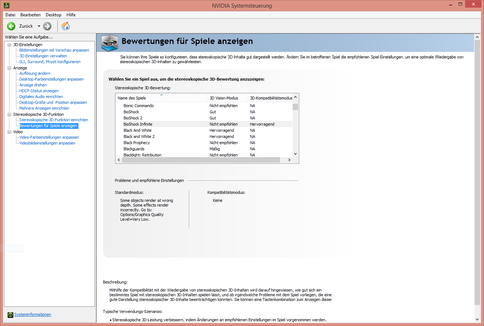
Task: Open the back history dropdown arrow
Action: click(x=39, y=26)
